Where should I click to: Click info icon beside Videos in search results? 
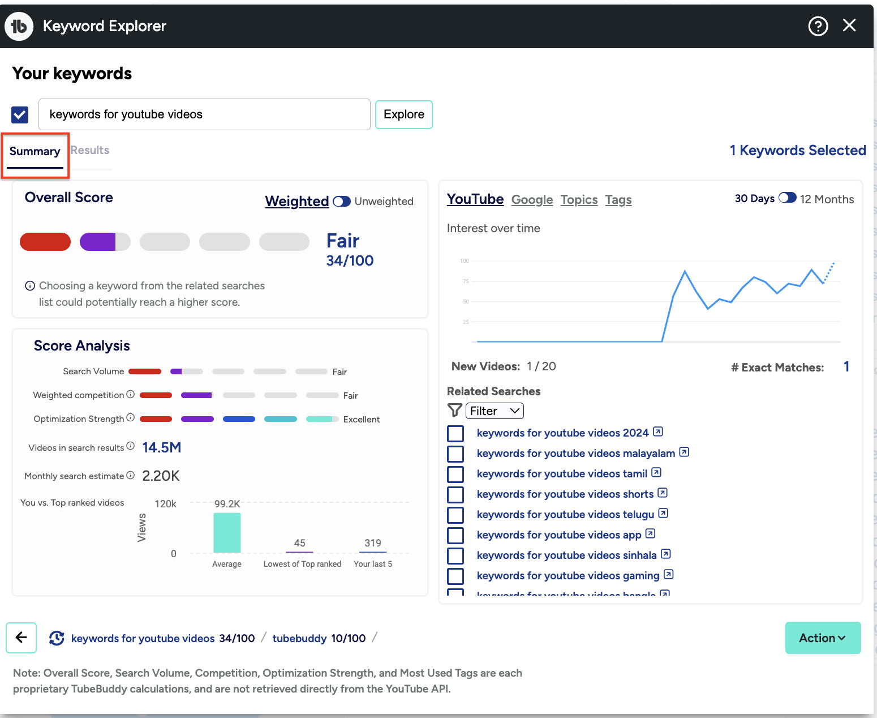[130, 446]
